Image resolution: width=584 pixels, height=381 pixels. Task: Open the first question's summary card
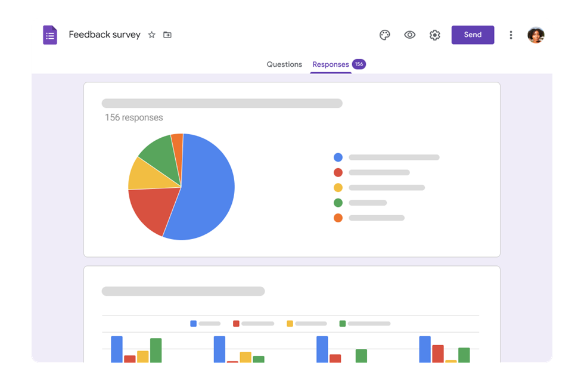coord(291,169)
